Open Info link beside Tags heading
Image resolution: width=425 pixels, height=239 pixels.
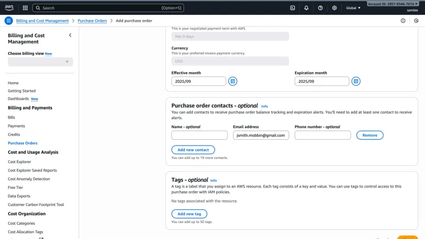pyautogui.click(x=214, y=181)
